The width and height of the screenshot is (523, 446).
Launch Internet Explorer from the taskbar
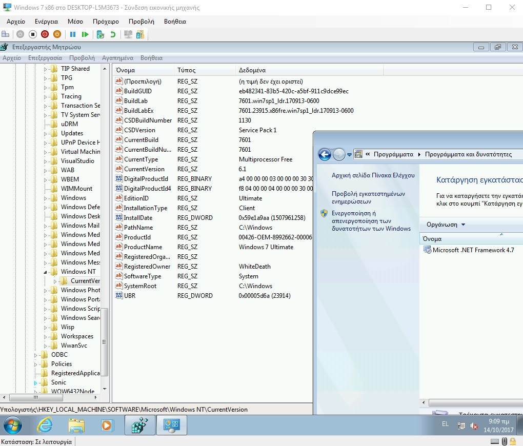[x=45, y=425]
